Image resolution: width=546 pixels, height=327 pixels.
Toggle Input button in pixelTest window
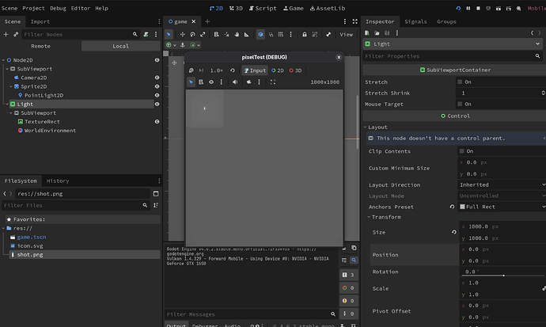point(255,70)
